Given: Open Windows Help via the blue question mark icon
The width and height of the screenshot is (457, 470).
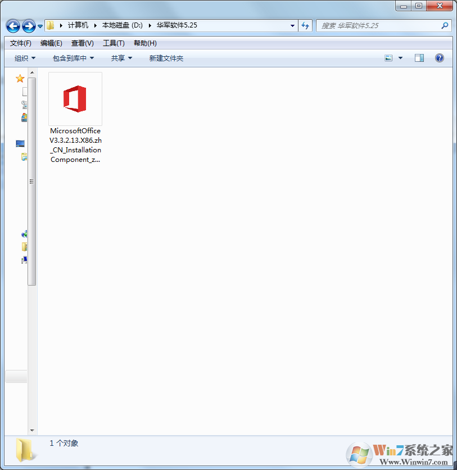Looking at the screenshot, I should tap(439, 57).
